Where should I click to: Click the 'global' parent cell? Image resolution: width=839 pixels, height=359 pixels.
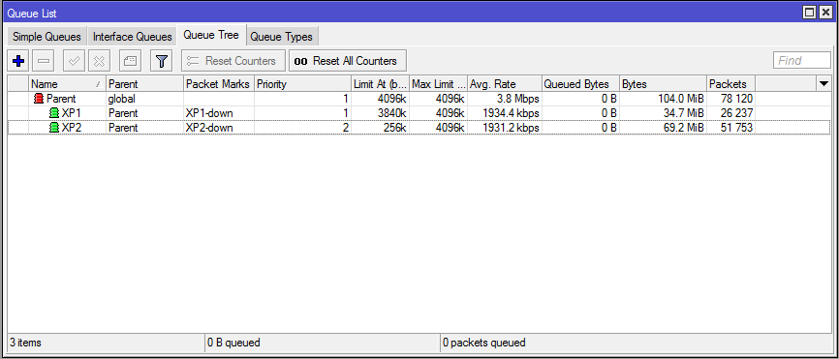click(122, 99)
